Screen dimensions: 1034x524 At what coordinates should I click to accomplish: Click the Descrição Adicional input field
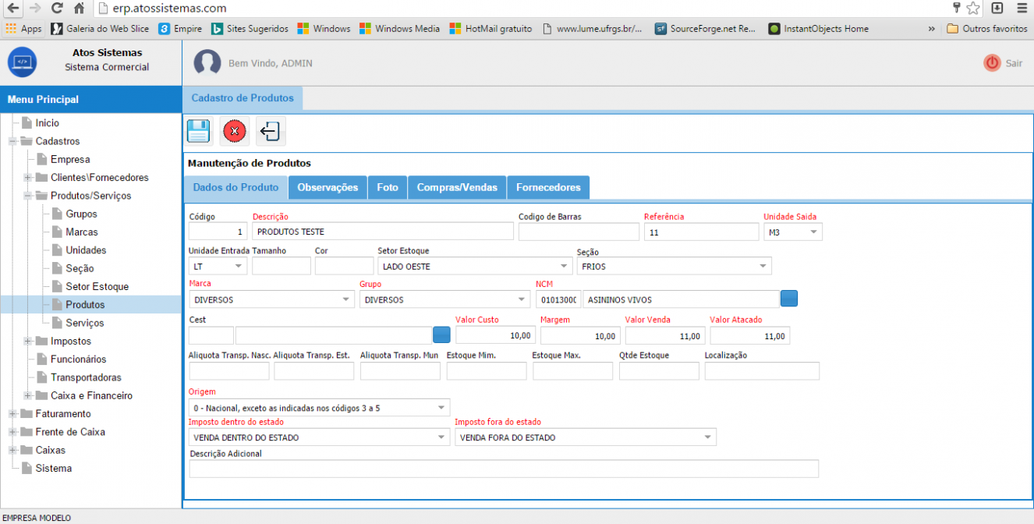pos(504,468)
